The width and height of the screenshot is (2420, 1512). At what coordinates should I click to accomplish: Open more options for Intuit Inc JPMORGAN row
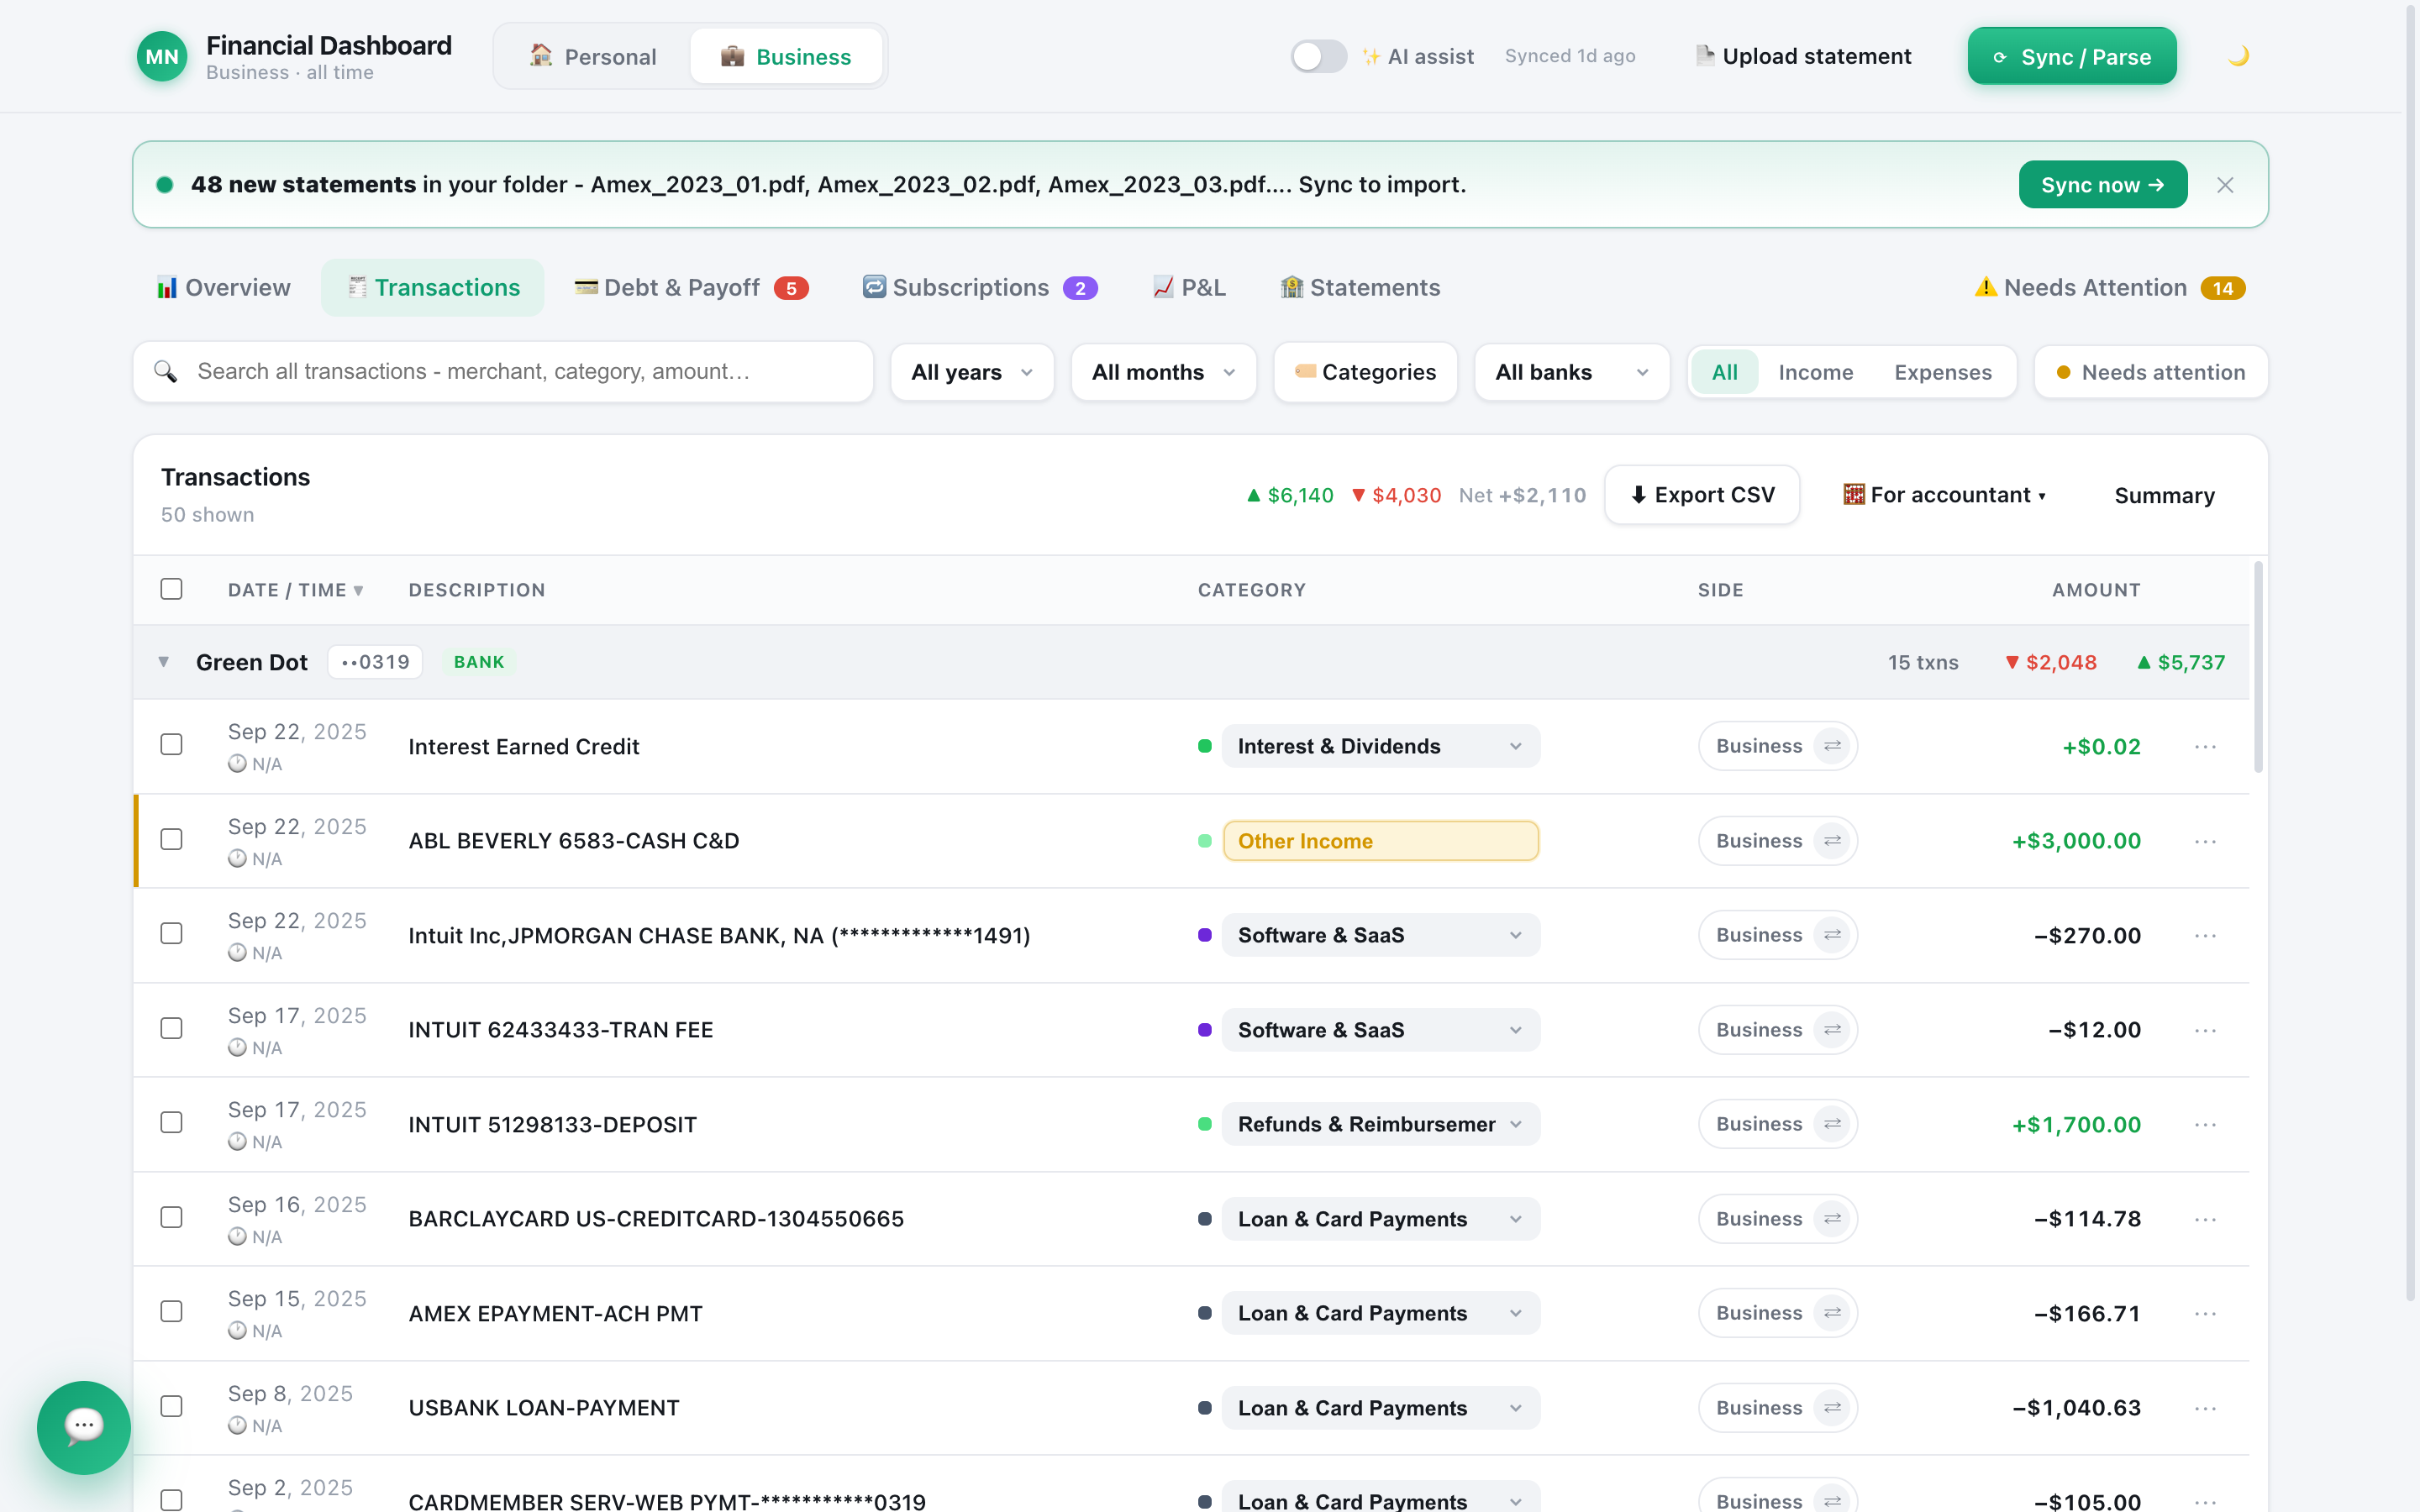tap(2206, 936)
